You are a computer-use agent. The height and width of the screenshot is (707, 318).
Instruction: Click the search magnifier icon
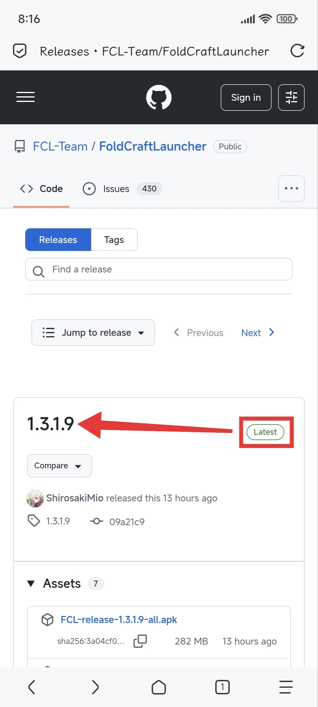(39, 271)
